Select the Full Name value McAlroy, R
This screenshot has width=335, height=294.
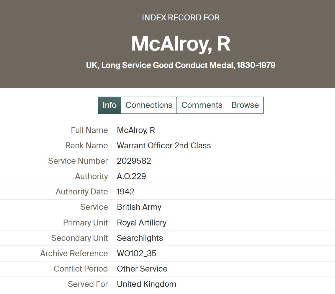[x=136, y=130]
